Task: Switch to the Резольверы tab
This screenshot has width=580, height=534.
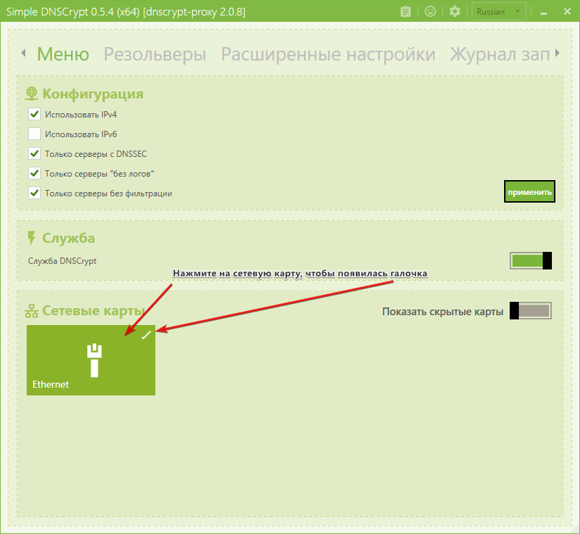Action: click(x=155, y=54)
